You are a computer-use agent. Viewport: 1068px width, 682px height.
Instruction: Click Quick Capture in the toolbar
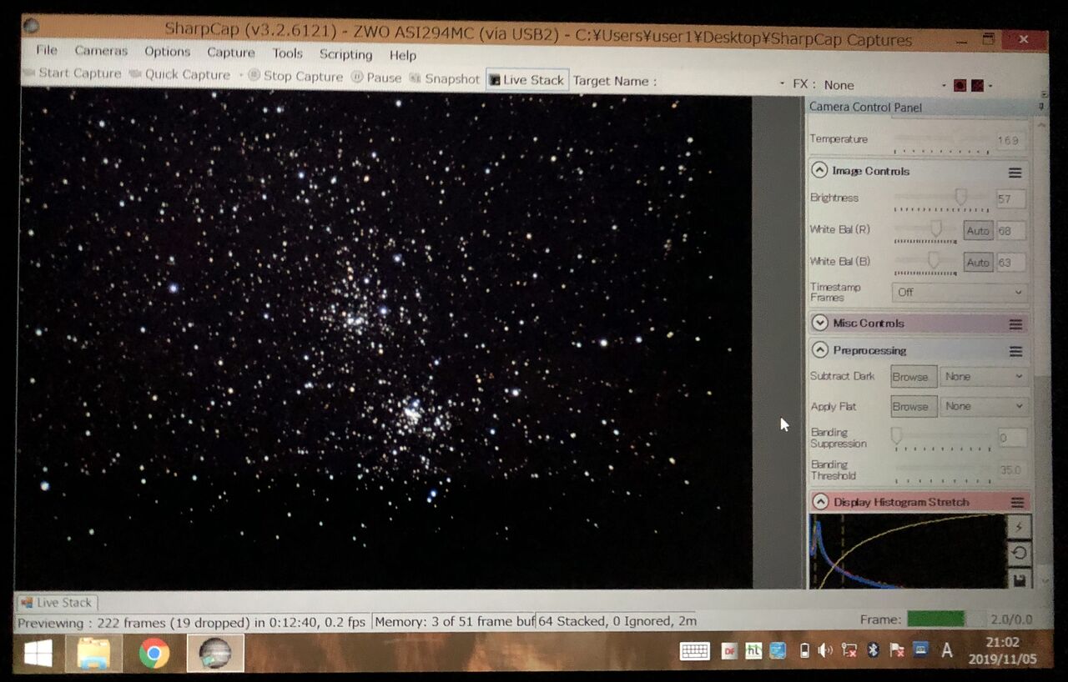tap(180, 74)
